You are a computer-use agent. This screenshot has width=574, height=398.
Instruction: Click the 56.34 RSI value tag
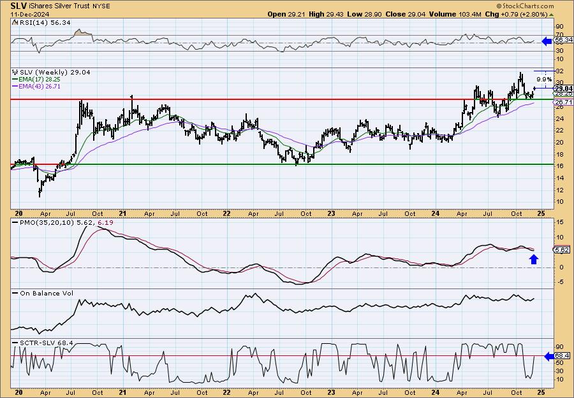point(564,40)
